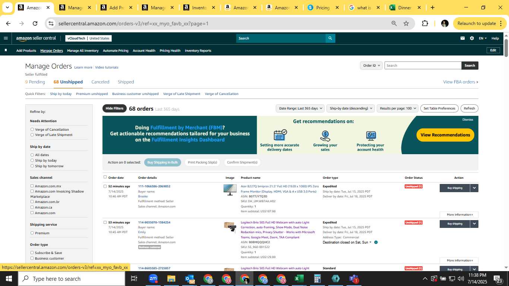Image resolution: width=509 pixels, height=286 pixels.
Task: Click Set Table Preferences button
Action: [439, 108]
